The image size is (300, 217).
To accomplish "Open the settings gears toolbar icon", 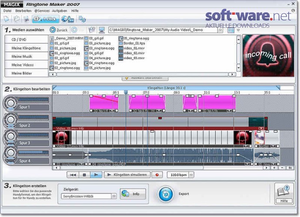I will coord(82,19).
